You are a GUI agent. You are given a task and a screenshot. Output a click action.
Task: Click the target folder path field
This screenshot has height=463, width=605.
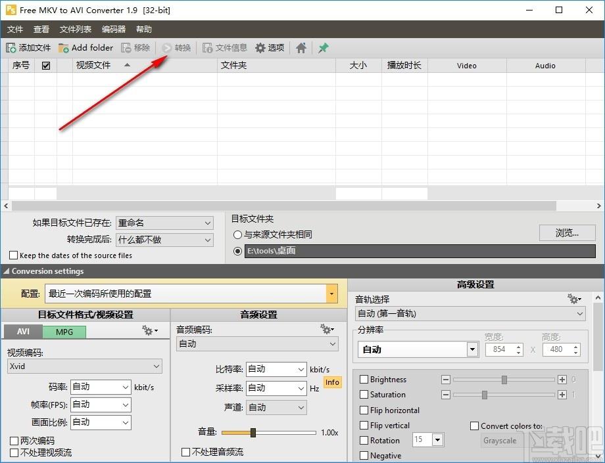pos(420,251)
